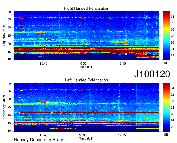177x143 pixels.
Task: Click the "30" frequency tick on Left Handed plot
Action: coord(9,99)
